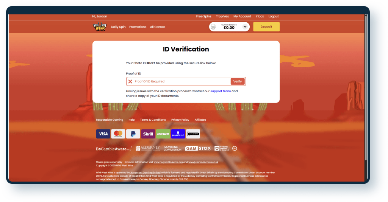The height and width of the screenshot is (202, 388).
Task: Open the Affiliates footer link
Action: pyautogui.click(x=200, y=120)
